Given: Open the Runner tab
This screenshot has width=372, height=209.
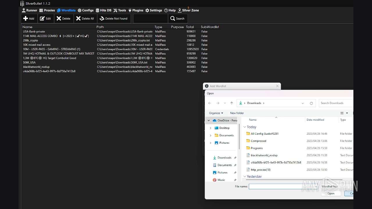Looking at the screenshot, I should pyautogui.click(x=29, y=10).
